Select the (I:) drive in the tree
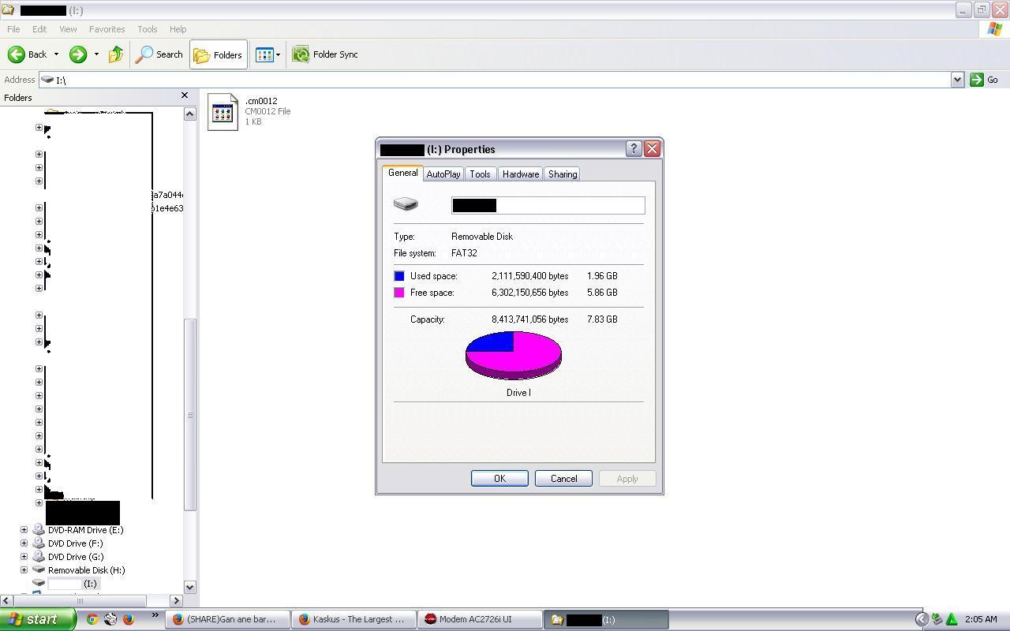The width and height of the screenshot is (1010, 631). click(x=73, y=584)
